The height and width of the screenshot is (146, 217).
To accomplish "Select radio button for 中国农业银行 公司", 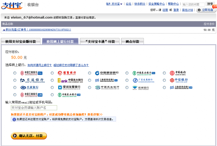I will [52, 95].
